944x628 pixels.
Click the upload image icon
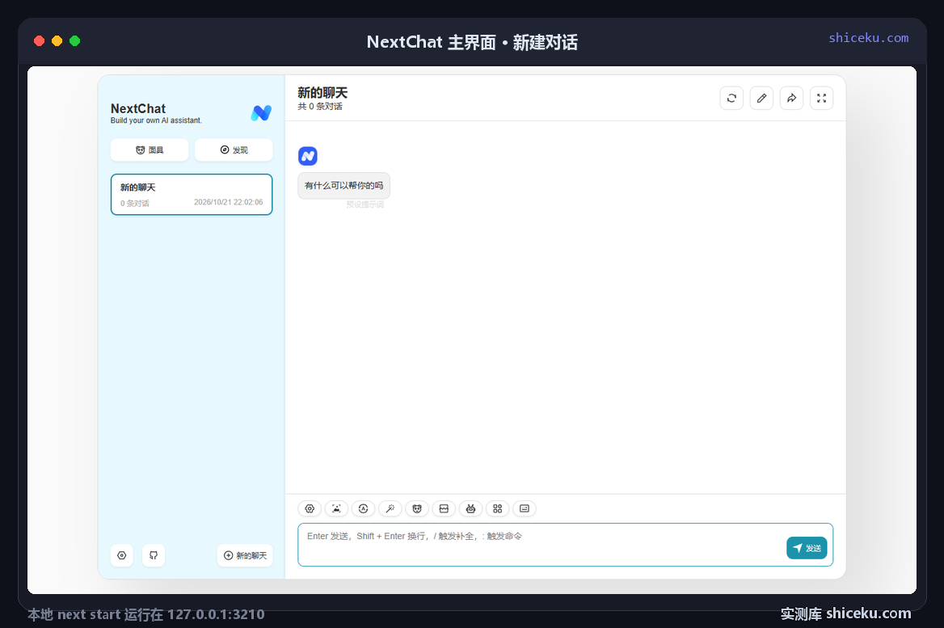click(x=336, y=508)
